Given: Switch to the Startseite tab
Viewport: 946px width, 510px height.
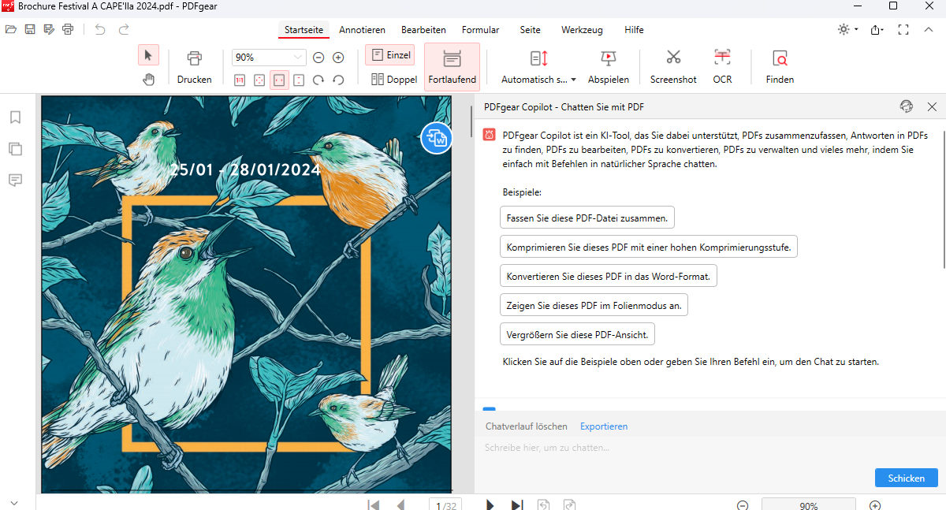Looking at the screenshot, I should pos(304,30).
